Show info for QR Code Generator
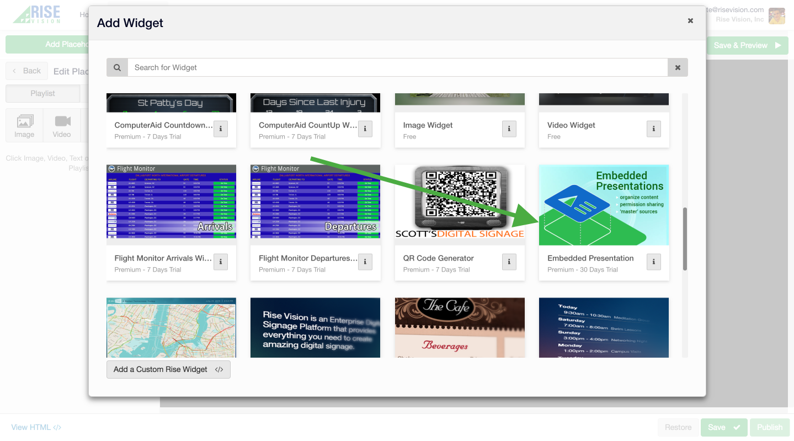794x441 pixels. point(509,262)
